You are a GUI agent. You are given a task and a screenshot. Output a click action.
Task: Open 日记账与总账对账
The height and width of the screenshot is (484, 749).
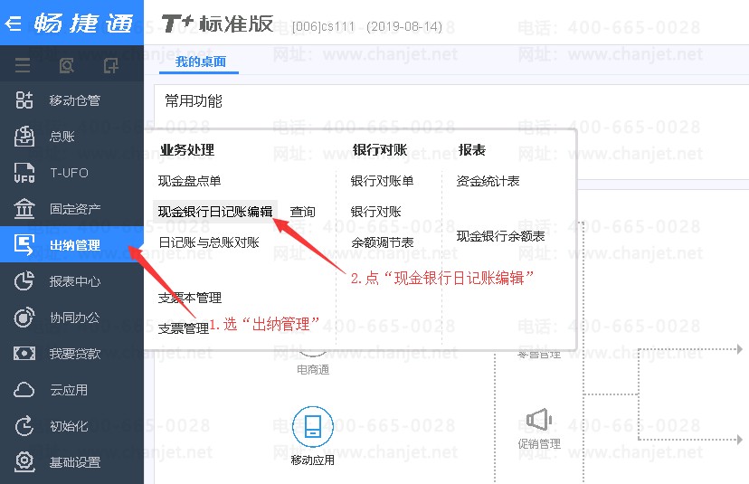click(x=209, y=242)
